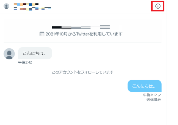Select the gray received こんにちは。 bubble
178x125 pixels.
35,53
